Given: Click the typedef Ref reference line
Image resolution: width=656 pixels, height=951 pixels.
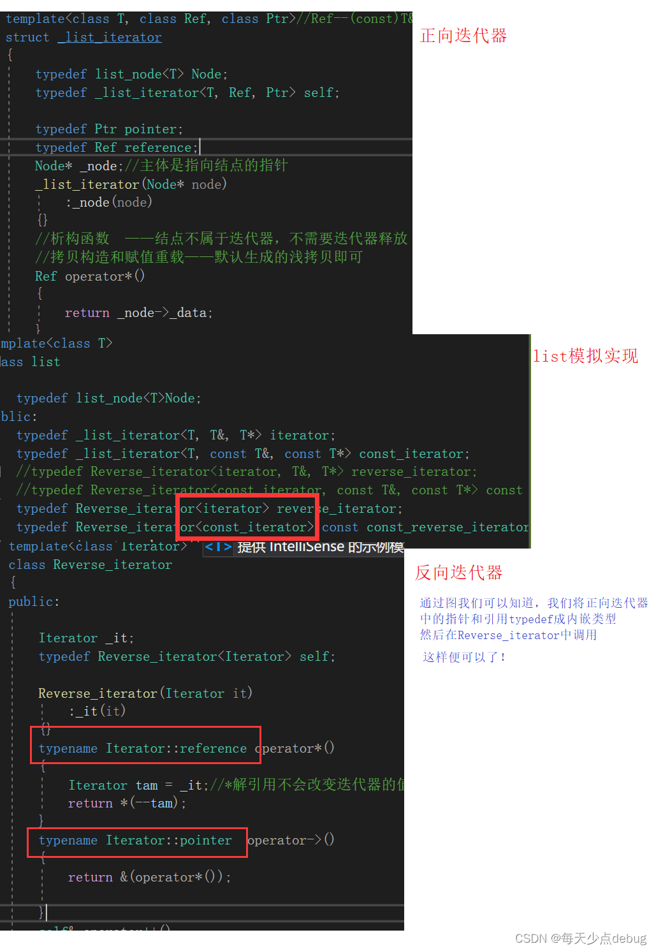Looking at the screenshot, I should point(117,147).
